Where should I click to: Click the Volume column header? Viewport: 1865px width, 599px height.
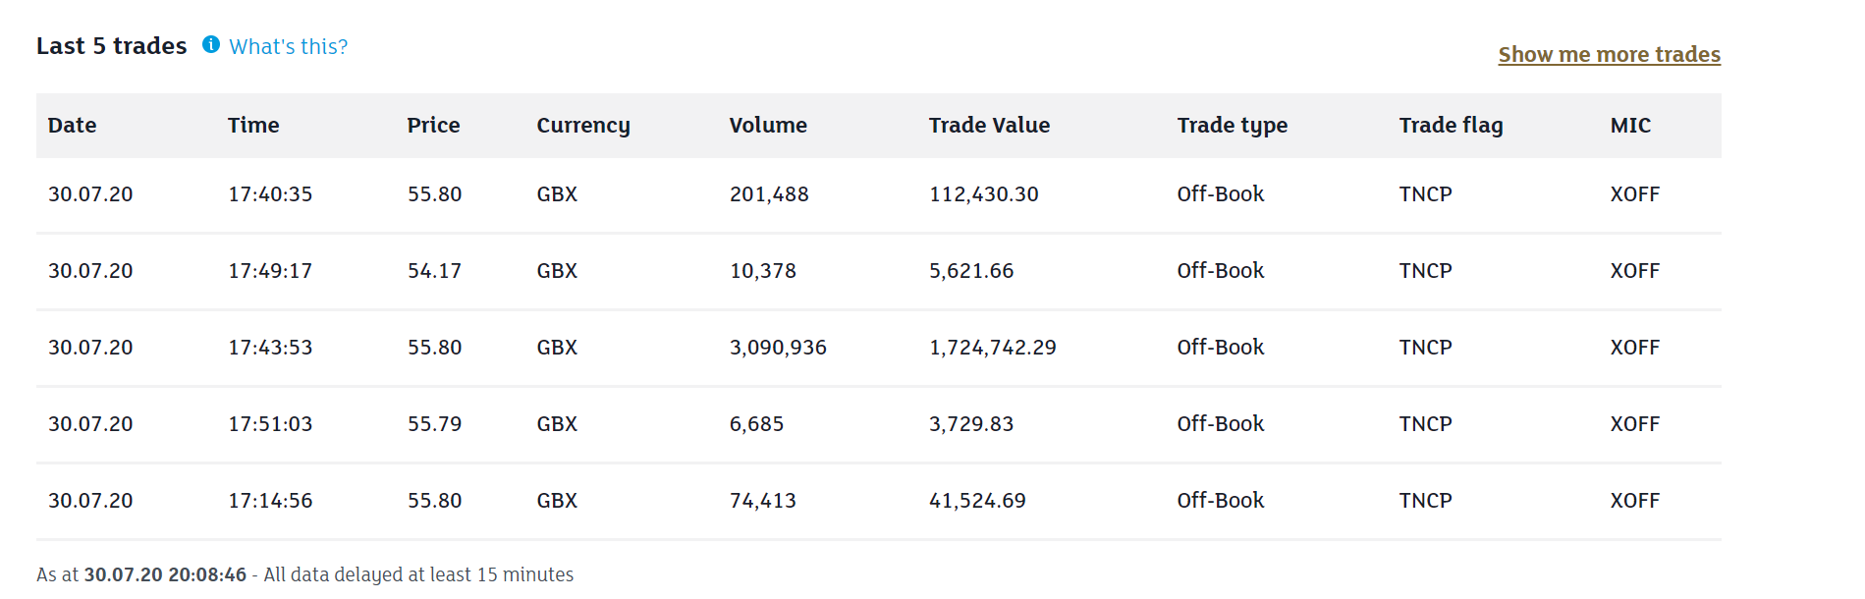click(767, 125)
